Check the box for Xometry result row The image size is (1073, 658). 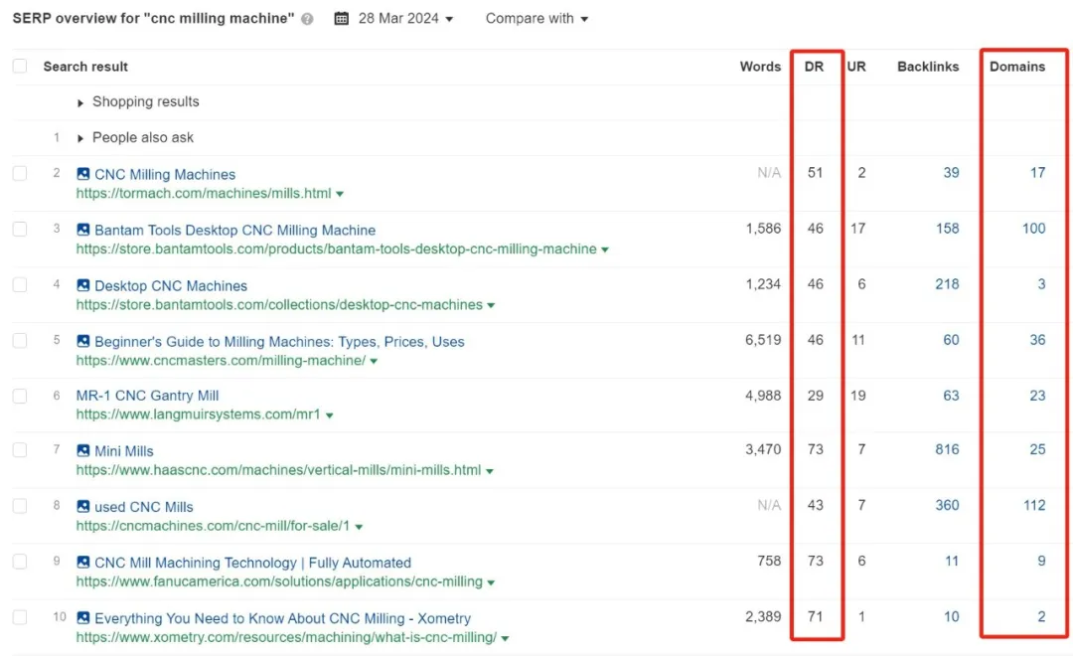[x=20, y=617]
